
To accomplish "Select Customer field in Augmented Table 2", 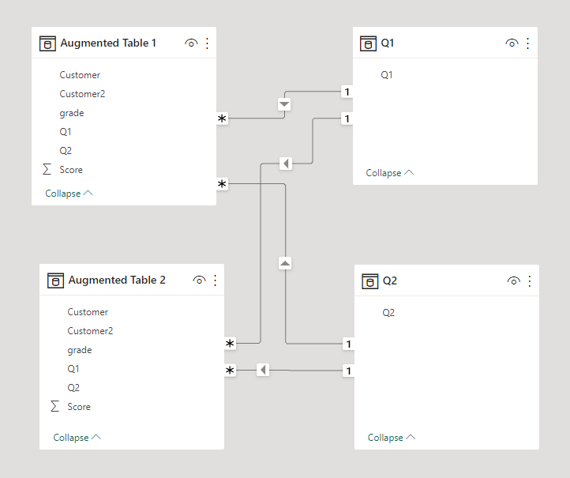I will click(x=88, y=312).
